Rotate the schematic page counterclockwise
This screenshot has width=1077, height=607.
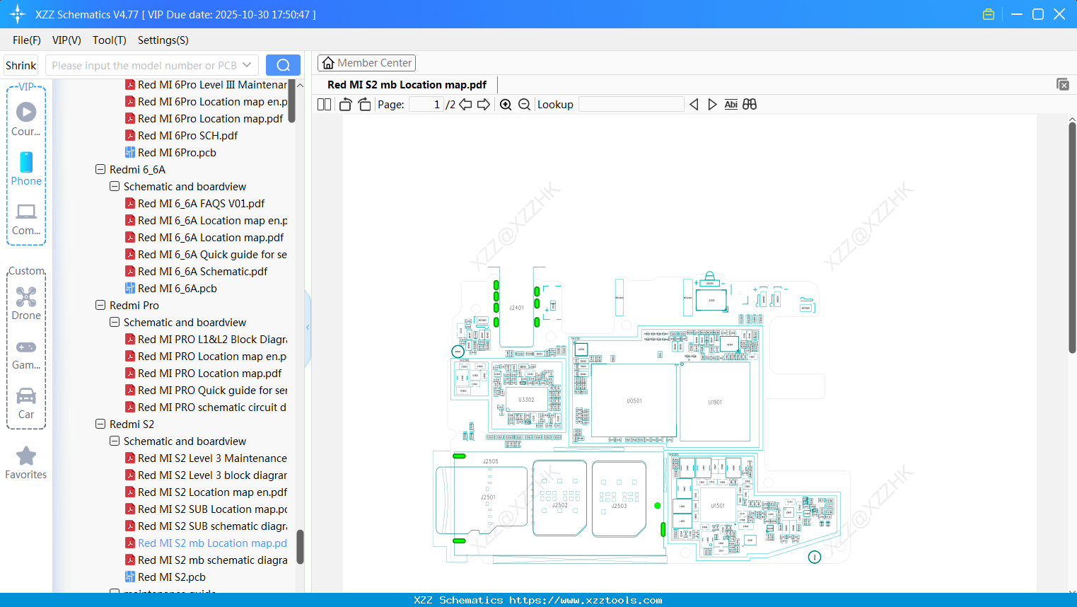coord(345,104)
